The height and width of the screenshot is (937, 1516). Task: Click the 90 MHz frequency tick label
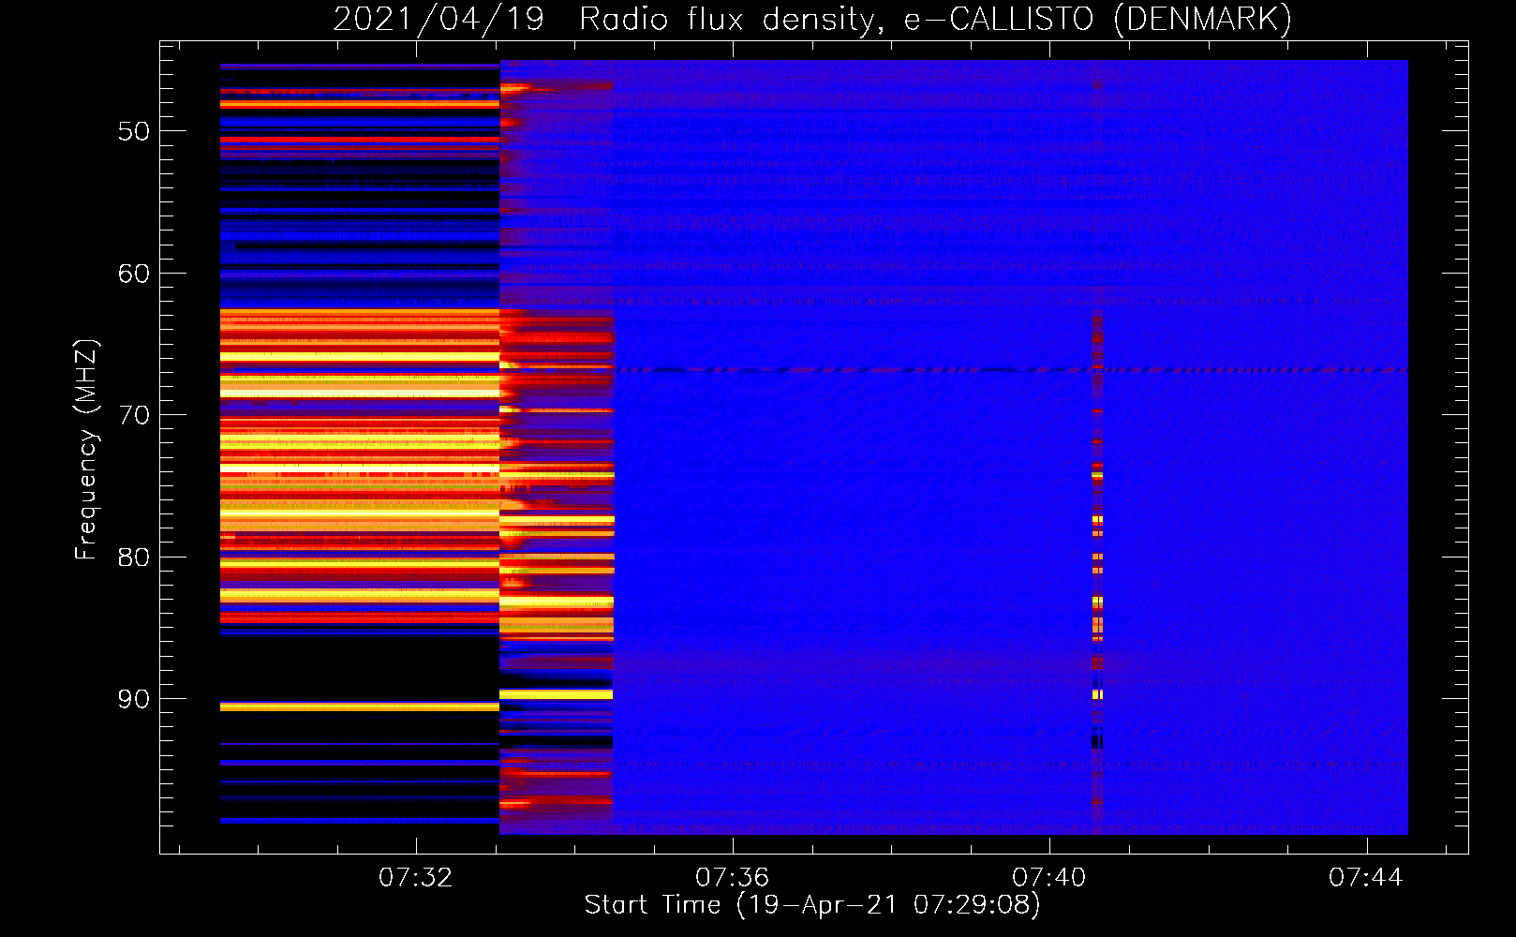134,699
